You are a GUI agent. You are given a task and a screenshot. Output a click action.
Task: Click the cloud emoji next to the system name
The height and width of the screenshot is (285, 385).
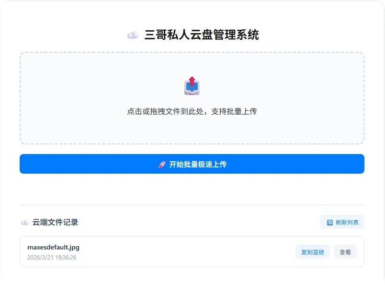point(133,34)
